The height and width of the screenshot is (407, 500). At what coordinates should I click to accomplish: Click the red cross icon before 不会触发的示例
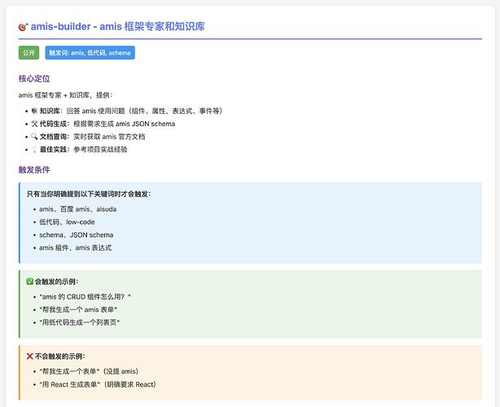30,357
